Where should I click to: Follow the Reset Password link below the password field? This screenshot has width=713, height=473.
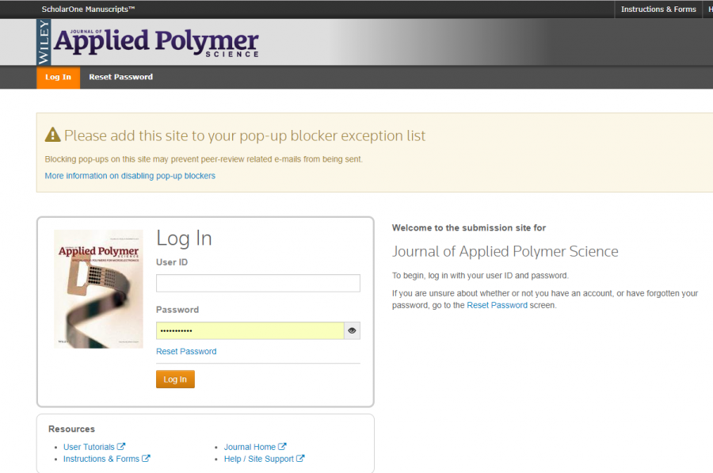pos(186,351)
